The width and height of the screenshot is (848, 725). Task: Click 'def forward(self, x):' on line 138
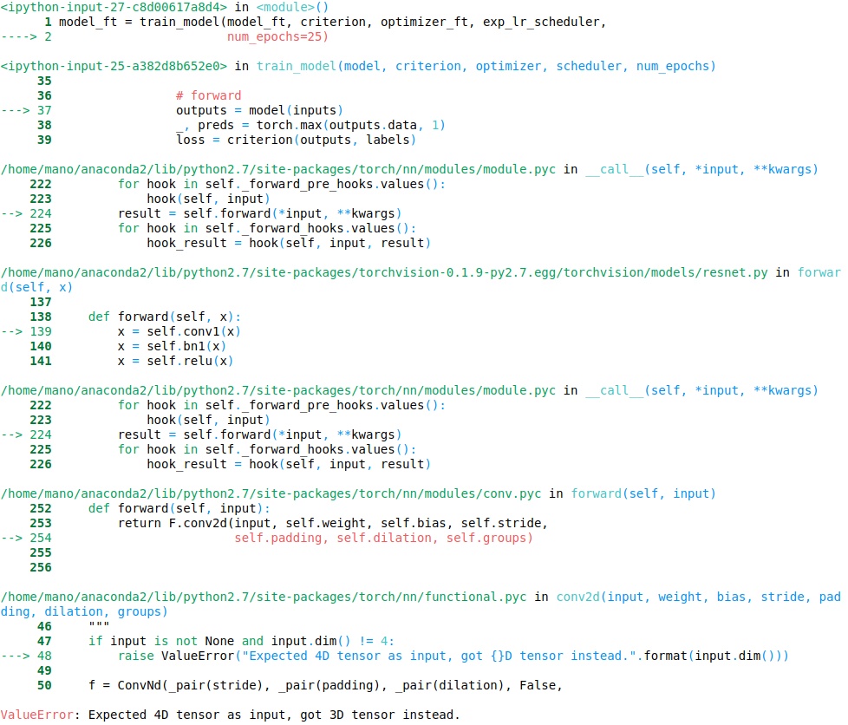[x=164, y=317]
